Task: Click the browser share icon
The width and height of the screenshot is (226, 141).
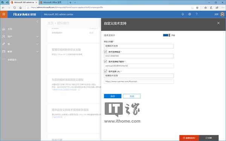Action: coord(217,7)
